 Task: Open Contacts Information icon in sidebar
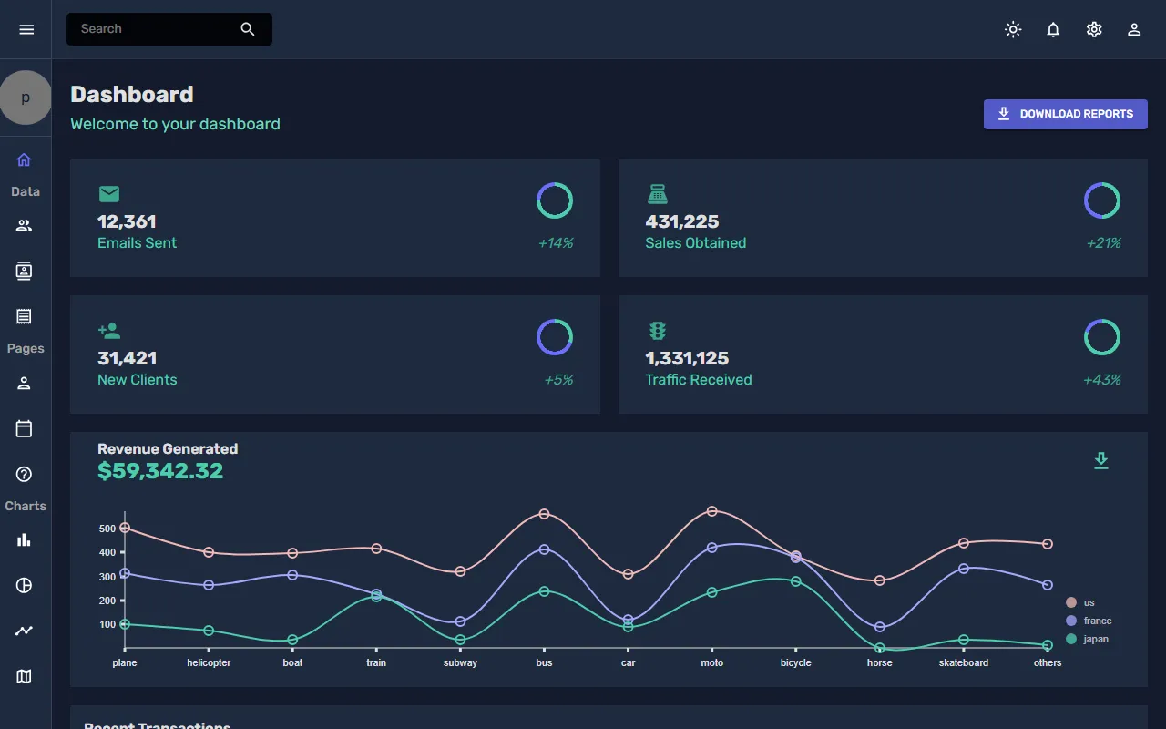[x=25, y=271]
